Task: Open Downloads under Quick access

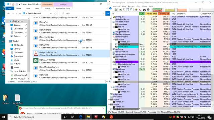Action: [18, 29]
